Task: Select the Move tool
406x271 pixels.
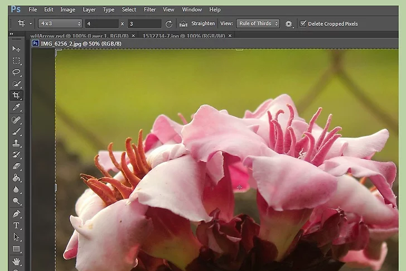Action: point(16,49)
